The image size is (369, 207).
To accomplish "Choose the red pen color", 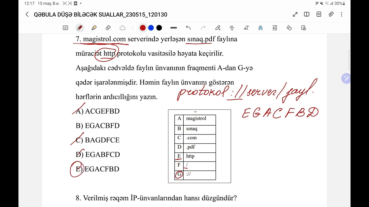I will 143,28.
